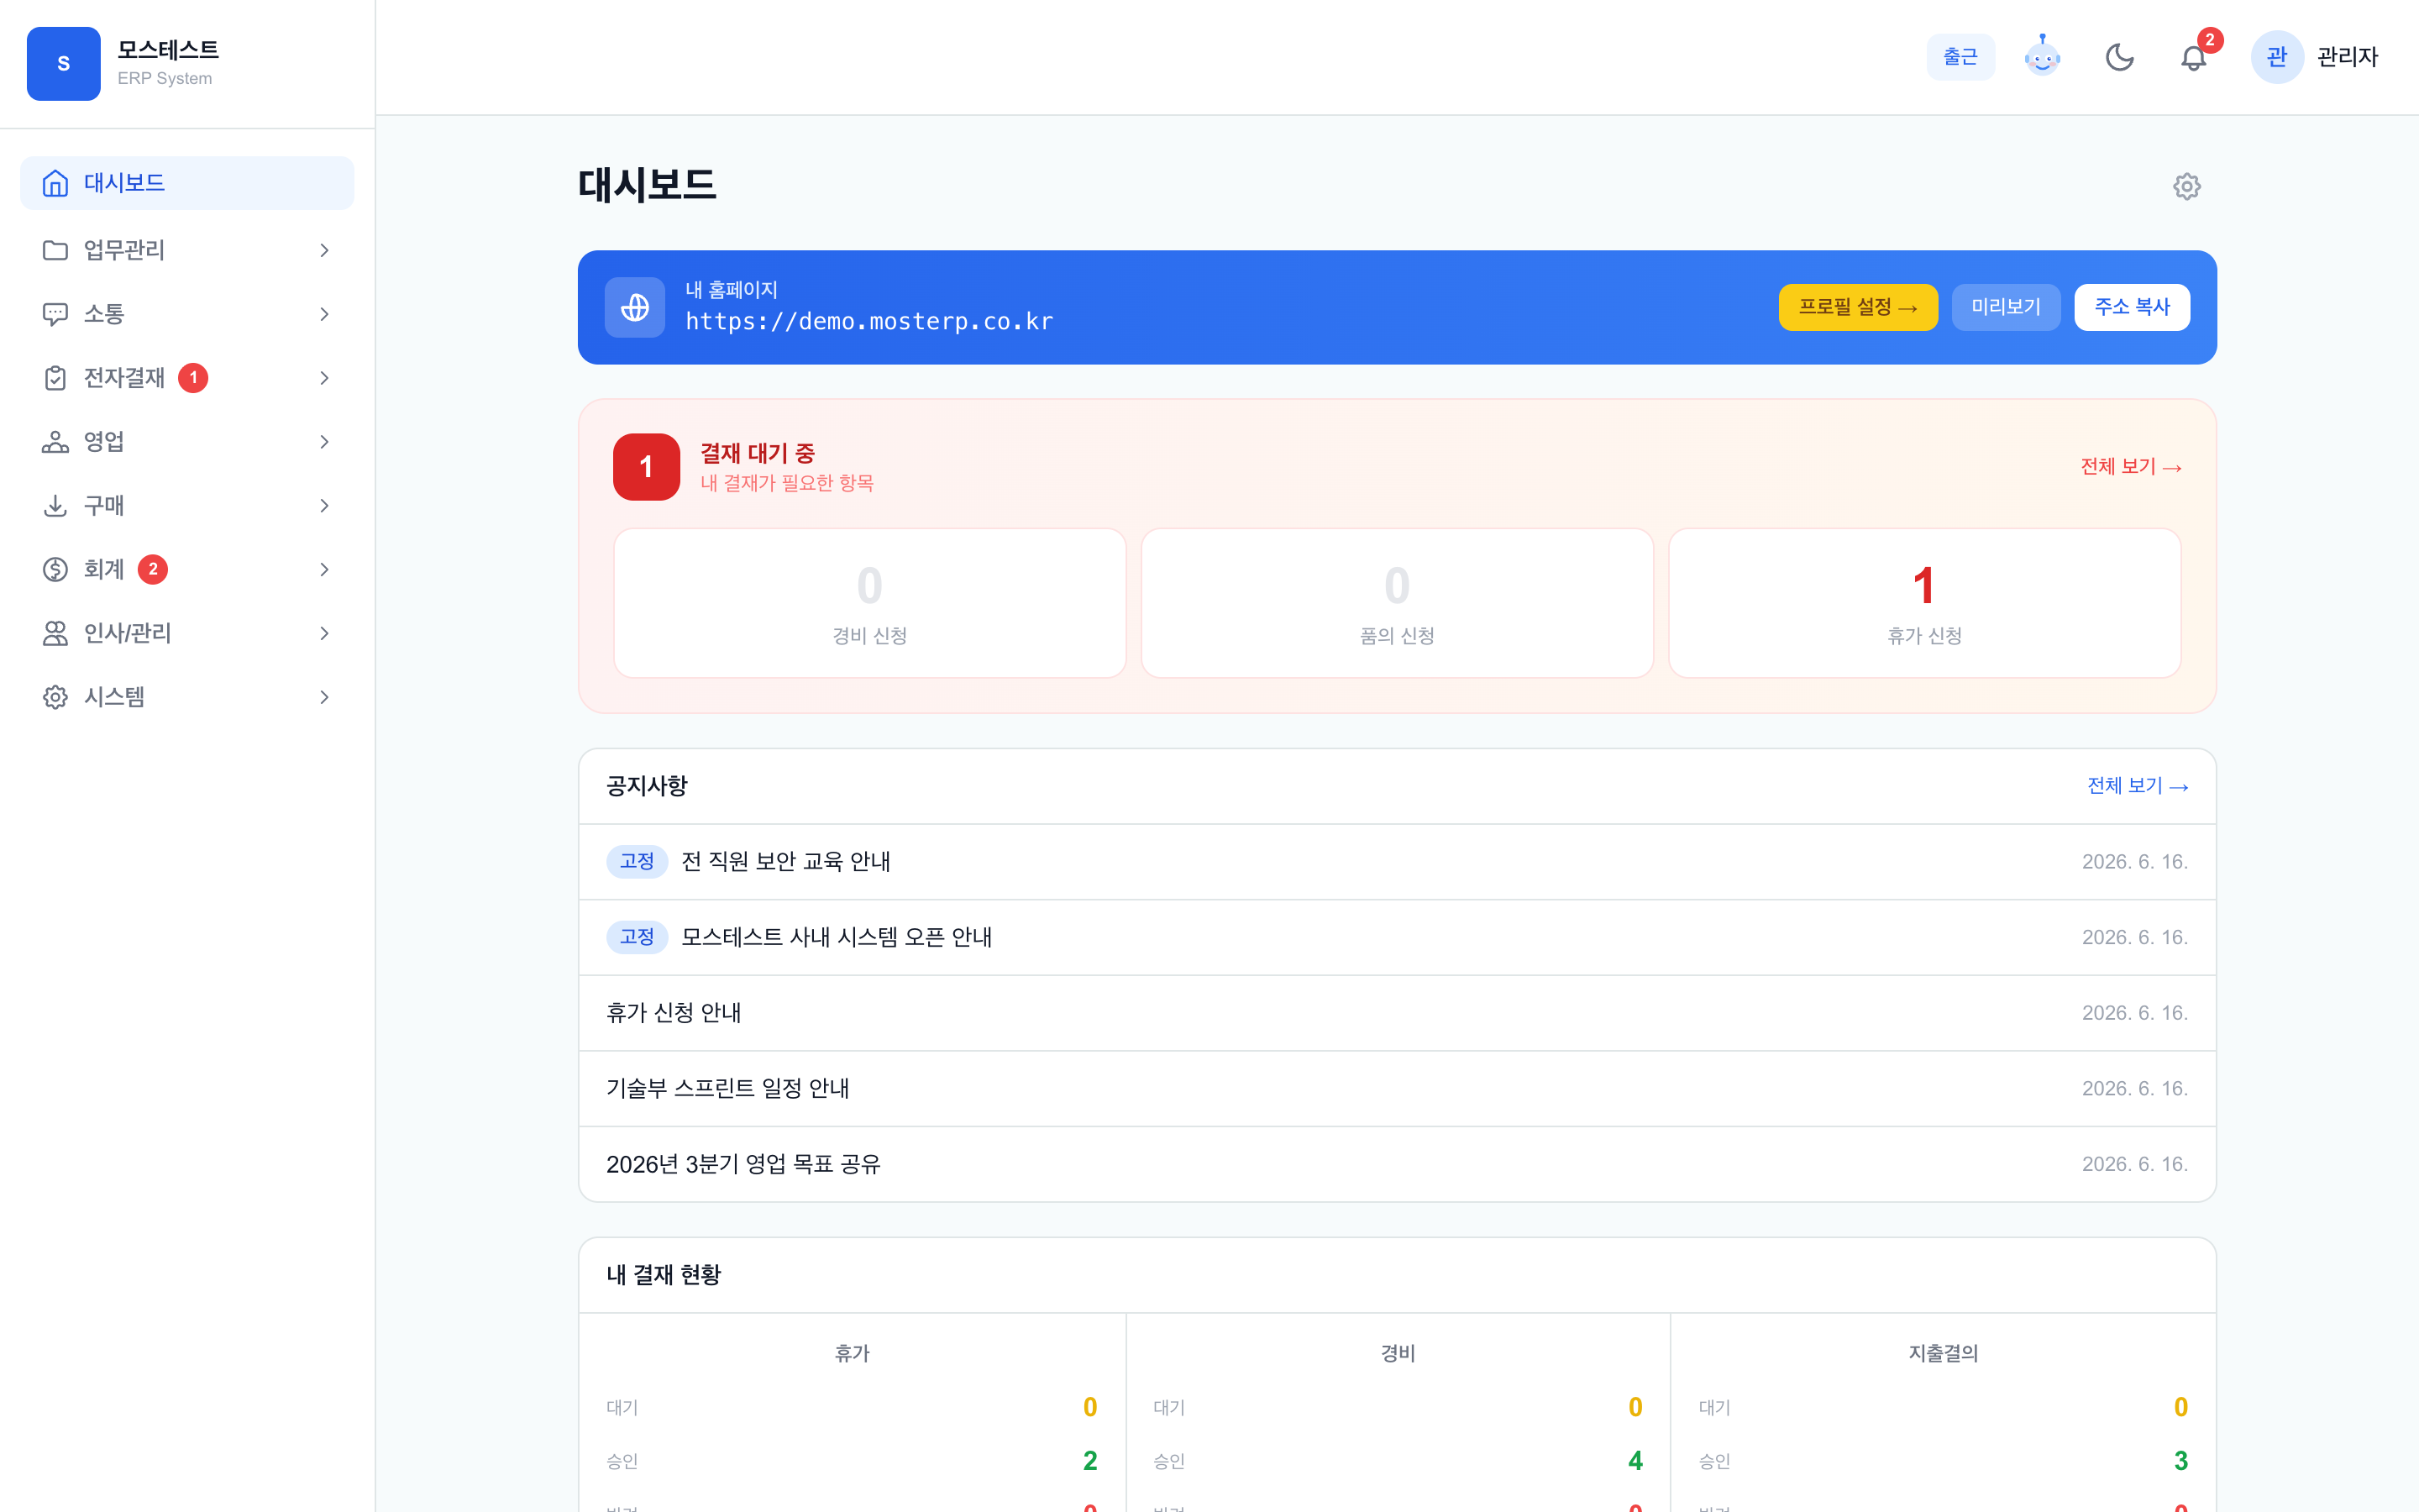Open 전체 보기 link in 공지사항

pos(2137,786)
